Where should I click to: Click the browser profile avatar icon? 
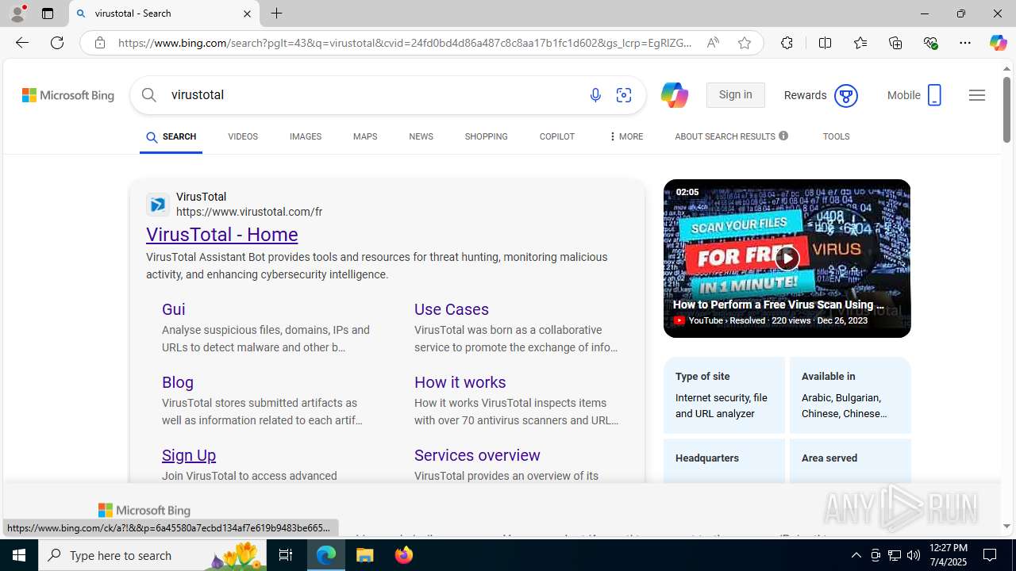tap(17, 13)
